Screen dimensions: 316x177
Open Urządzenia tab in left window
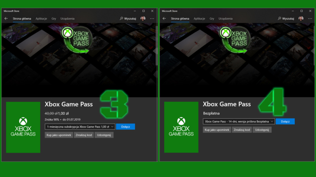(x=67, y=18)
